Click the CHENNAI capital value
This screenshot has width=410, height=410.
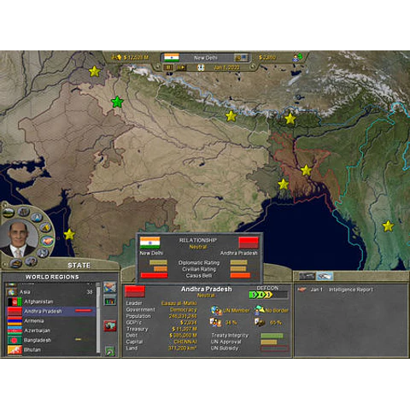click(x=185, y=342)
